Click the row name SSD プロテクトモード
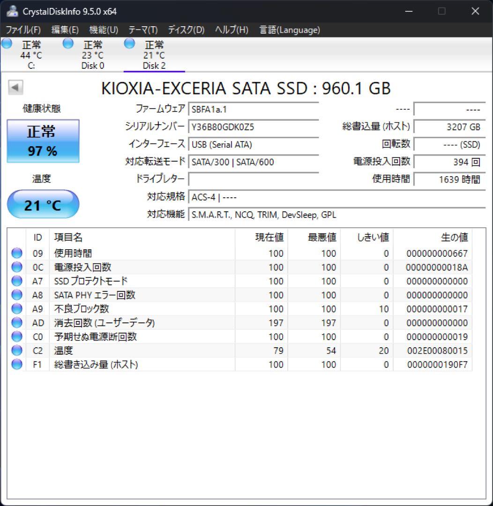The image size is (493, 506). [x=91, y=281]
